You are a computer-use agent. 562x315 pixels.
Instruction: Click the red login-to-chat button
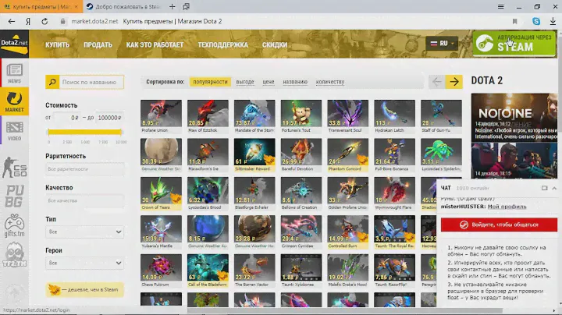(499, 225)
